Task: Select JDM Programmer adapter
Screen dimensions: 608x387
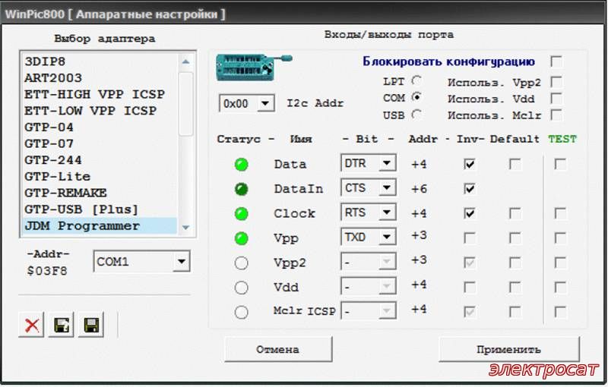Action: click(x=100, y=225)
